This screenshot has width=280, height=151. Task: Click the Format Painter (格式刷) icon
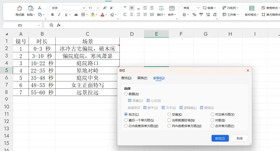coord(20,8)
